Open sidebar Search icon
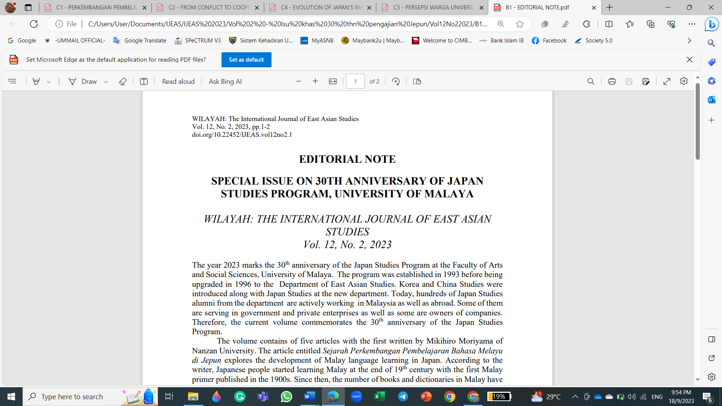Image resolution: width=722 pixels, height=406 pixels. 711,43
